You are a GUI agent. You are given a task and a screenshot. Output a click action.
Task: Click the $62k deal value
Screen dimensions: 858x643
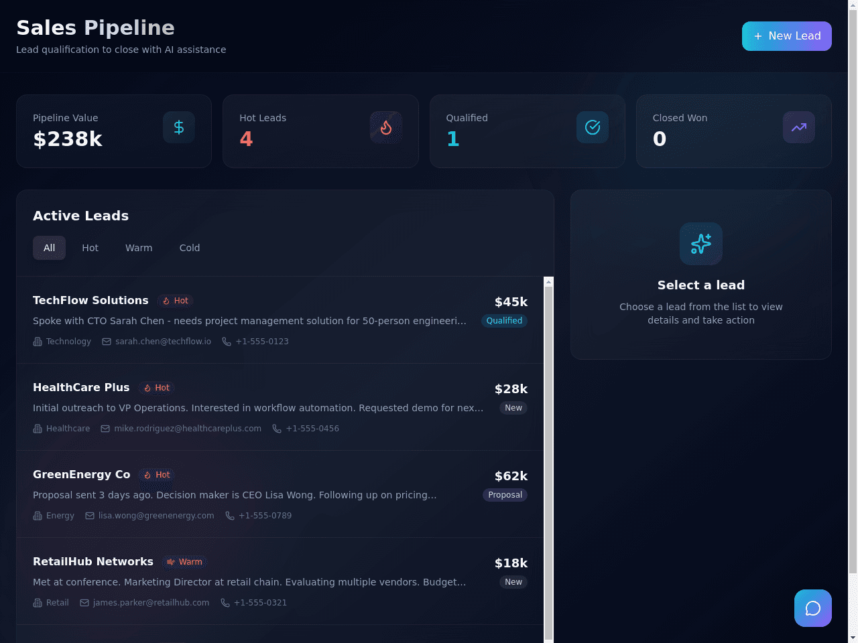click(511, 476)
